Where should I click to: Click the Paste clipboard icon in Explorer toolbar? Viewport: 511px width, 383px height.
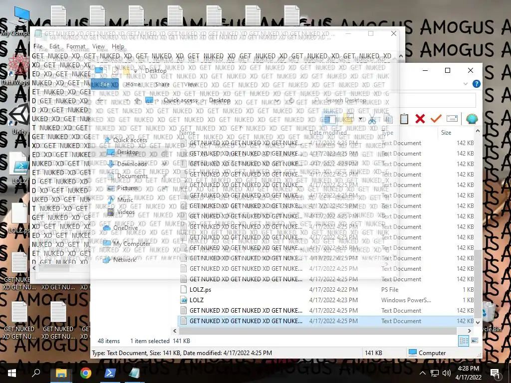[x=404, y=119]
